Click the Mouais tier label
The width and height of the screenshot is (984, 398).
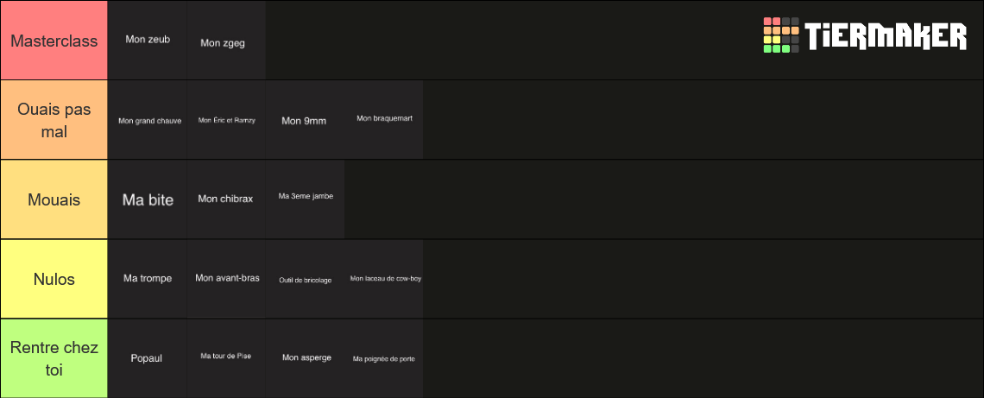click(54, 199)
